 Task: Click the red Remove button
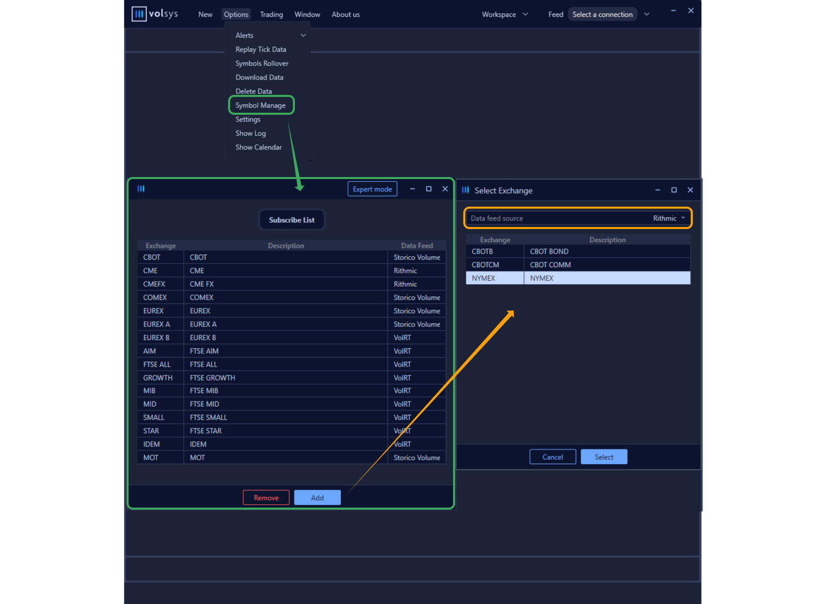tap(266, 497)
